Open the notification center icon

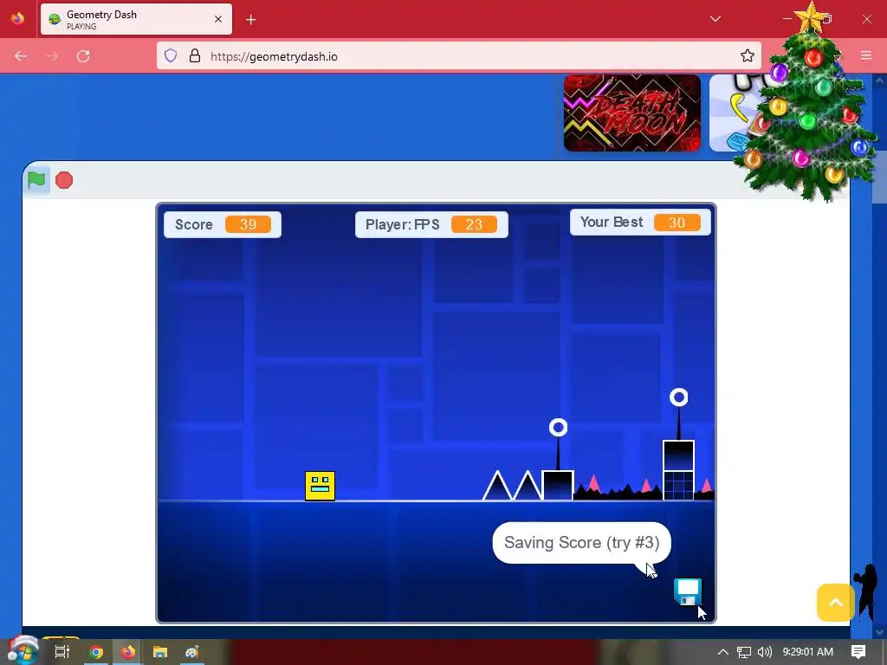858,652
